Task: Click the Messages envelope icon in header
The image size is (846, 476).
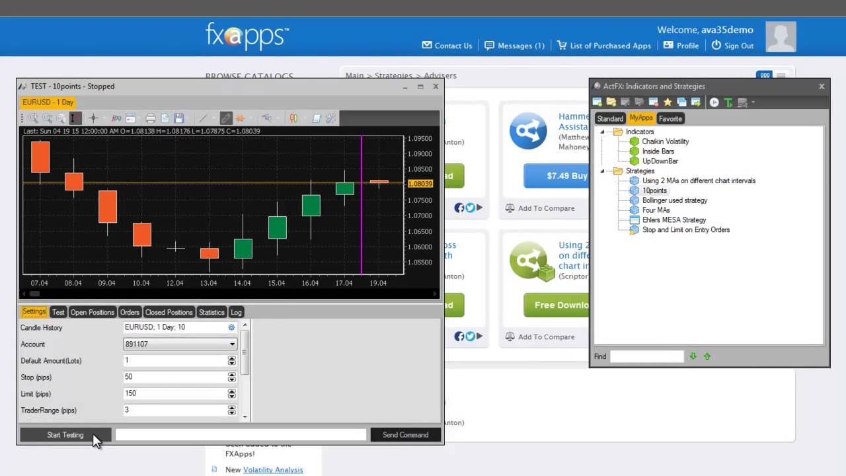Action: tap(489, 46)
